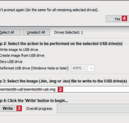This screenshot has height=123, width=129.
Task: Toggle the don't prompt again option text
Action: pyautogui.click(x=49, y=10)
